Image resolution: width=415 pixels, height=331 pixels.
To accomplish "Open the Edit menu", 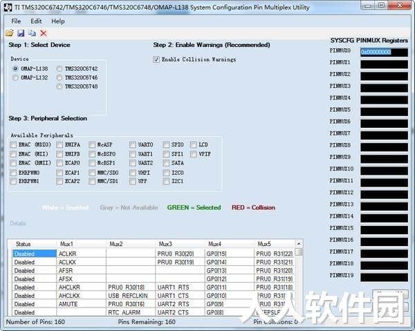I will [x=36, y=21].
